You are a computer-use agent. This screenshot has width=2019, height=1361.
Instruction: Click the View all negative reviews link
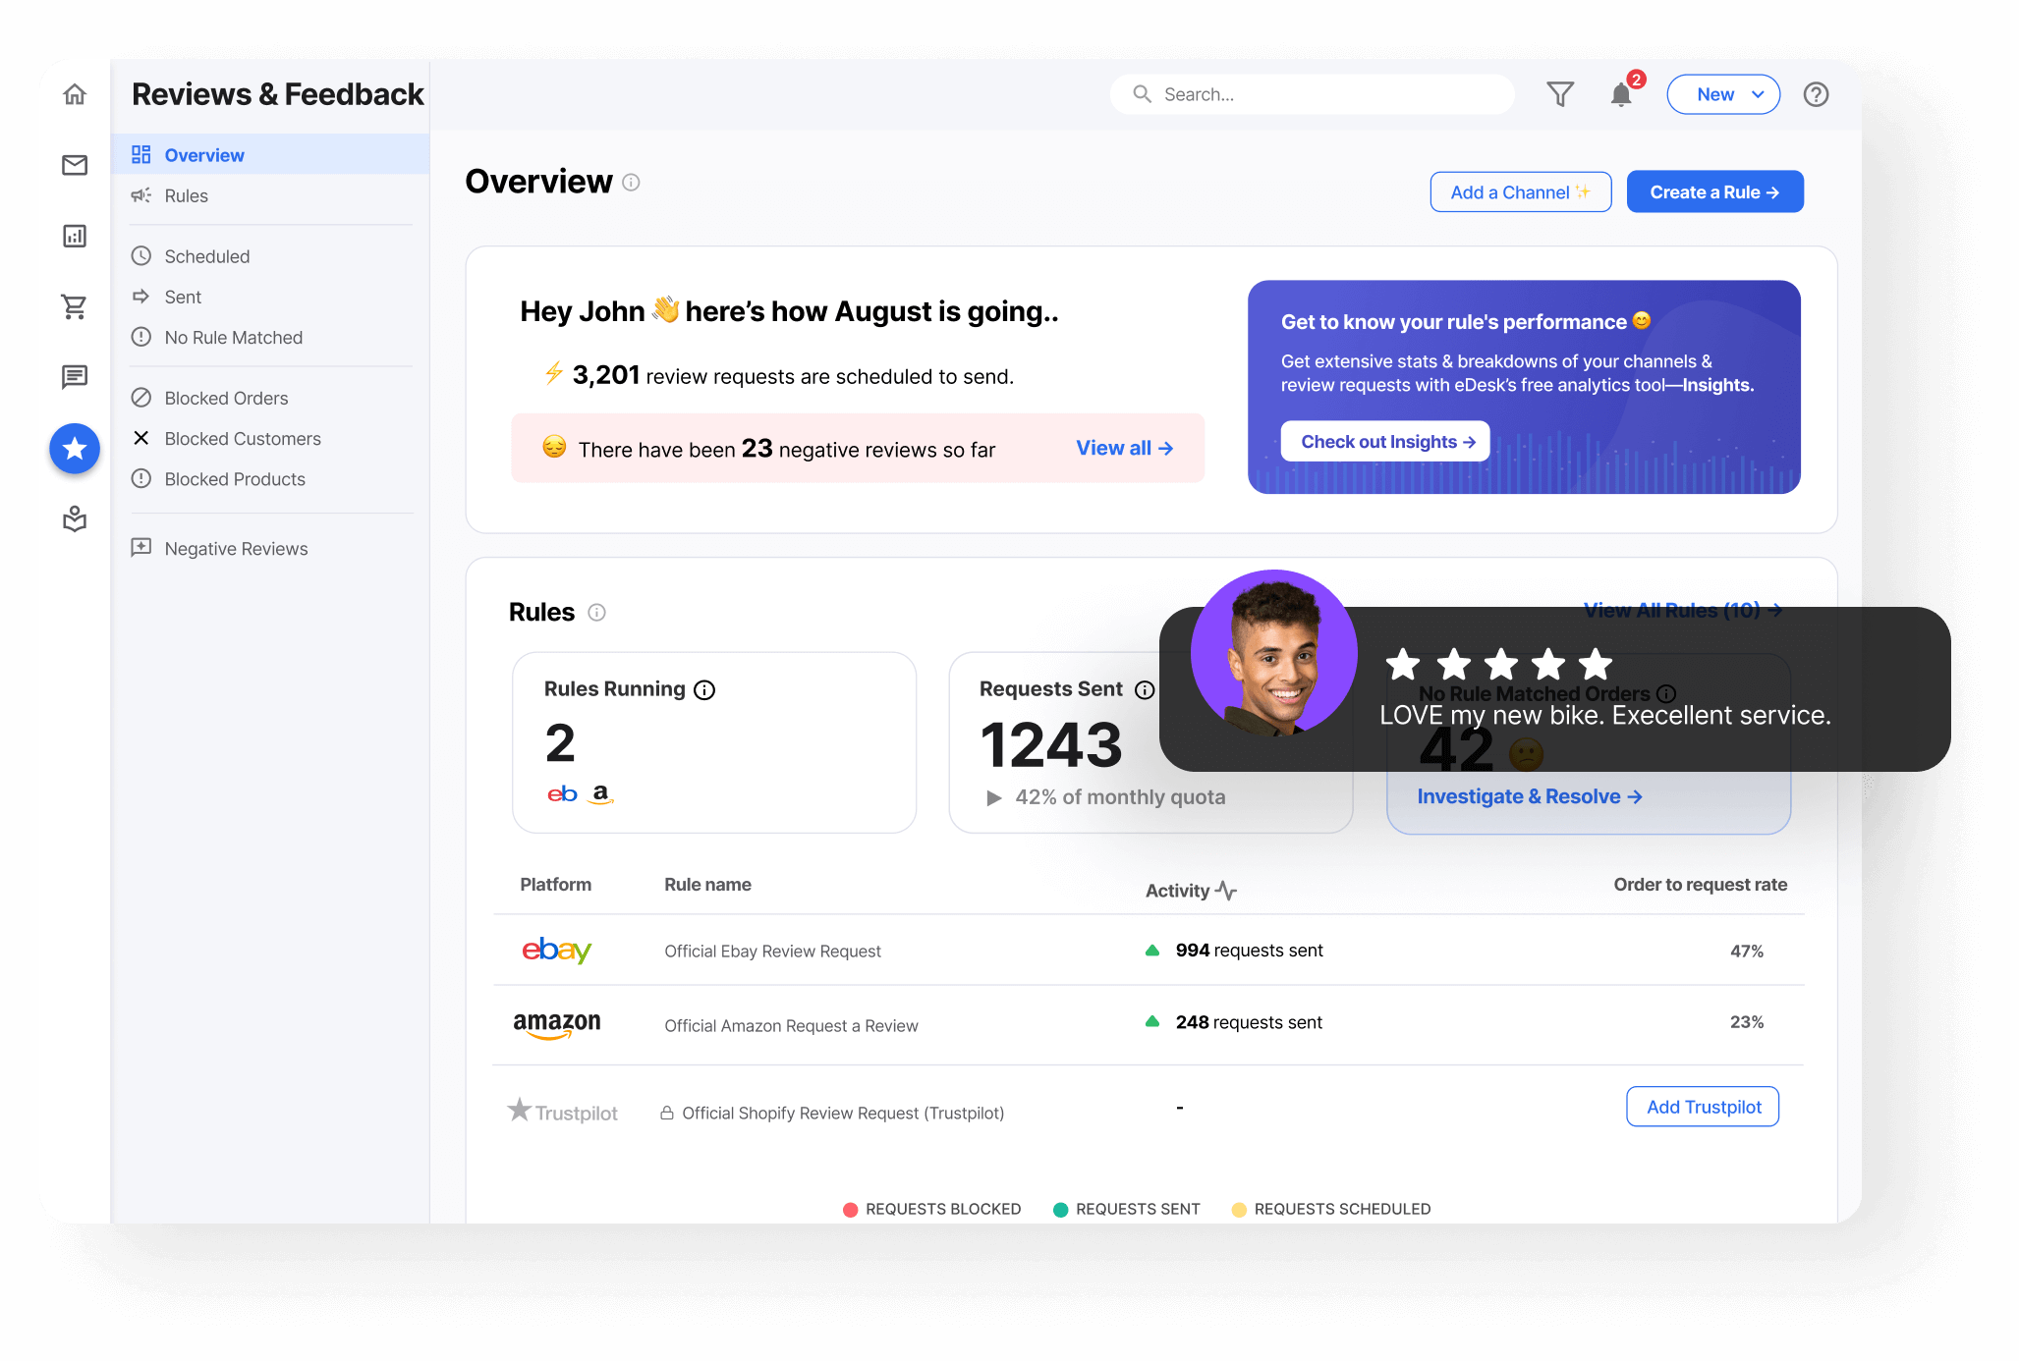(1123, 448)
